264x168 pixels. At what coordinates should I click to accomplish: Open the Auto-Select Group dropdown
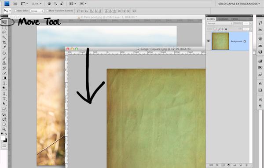click(x=37, y=11)
